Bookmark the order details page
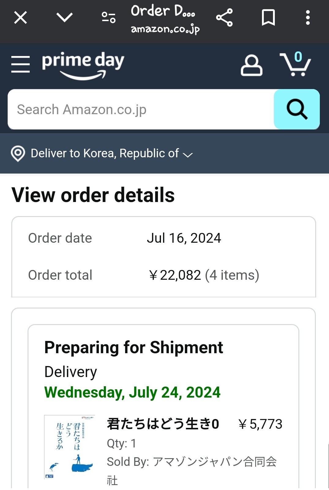Screen dimensions: 329x490 click(268, 17)
